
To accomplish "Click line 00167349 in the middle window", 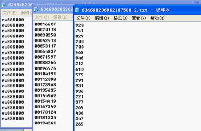I will click(x=45, y=107).
